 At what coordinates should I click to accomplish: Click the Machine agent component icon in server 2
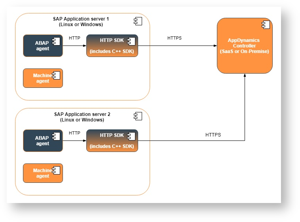(x=56, y=170)
